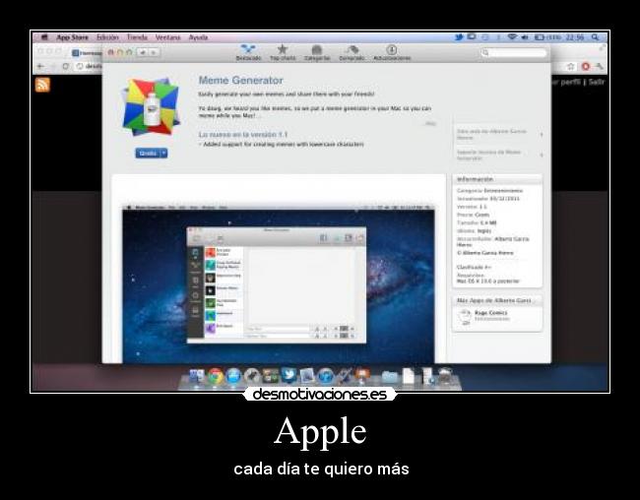Open the Meme Generator support link row

pos(499,156)
